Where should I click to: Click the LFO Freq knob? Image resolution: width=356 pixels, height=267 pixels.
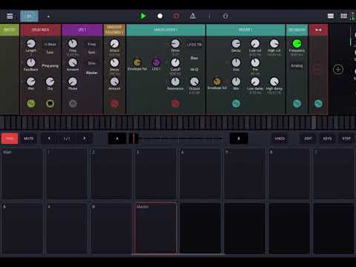pyautogui.click(x=73, y=44)
